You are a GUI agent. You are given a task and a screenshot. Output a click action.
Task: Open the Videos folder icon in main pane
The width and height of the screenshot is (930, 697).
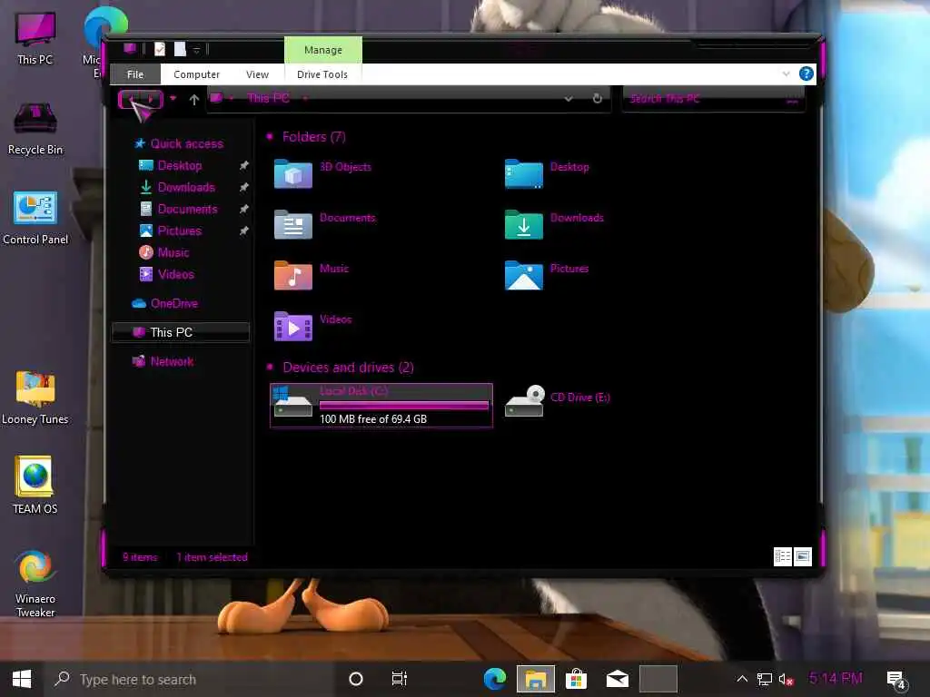click(x=293, y=327)
